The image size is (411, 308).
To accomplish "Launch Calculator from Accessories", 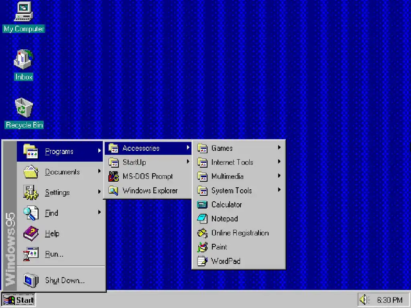I will (238, 205).
